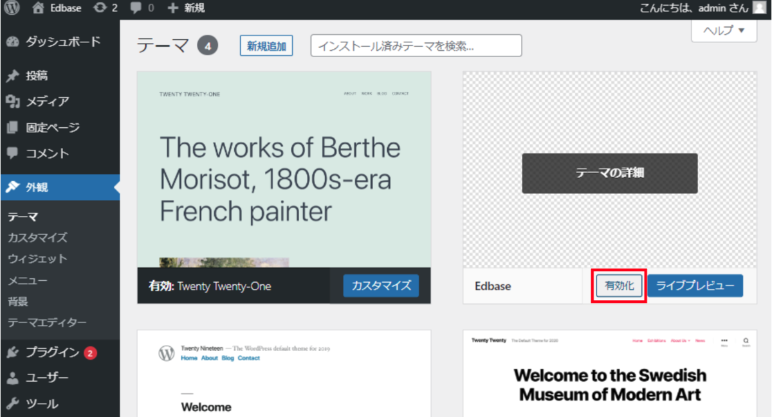This screenshot has width=772, height=417.
Task: Open 投稿 menu in sidebar
Action: [x=37, y=76]
